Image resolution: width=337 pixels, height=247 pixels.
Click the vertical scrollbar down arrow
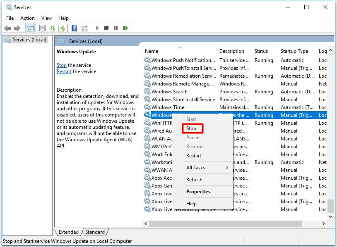[330, 216]
